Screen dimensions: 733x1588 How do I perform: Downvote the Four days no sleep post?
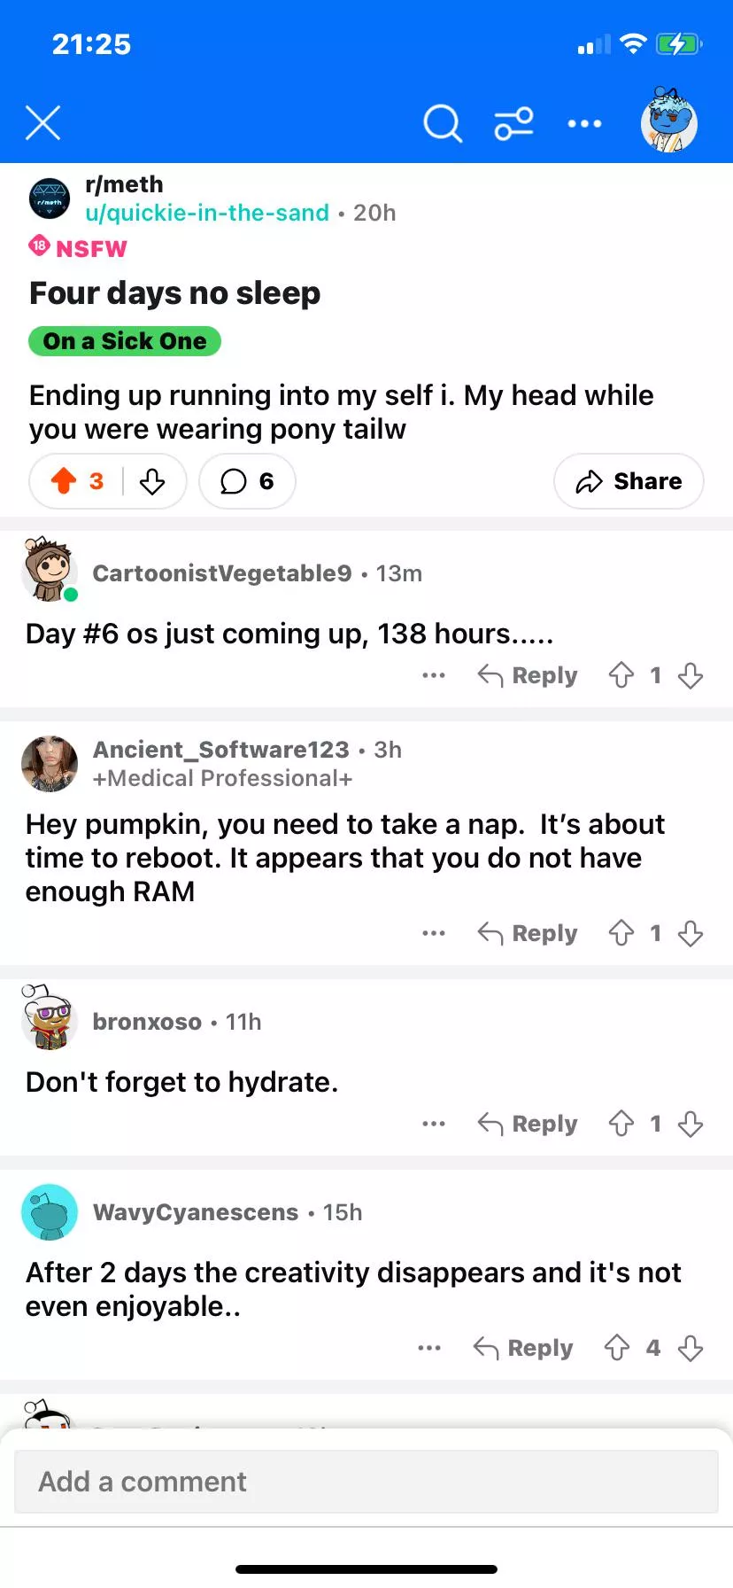(x=152, y=481)
